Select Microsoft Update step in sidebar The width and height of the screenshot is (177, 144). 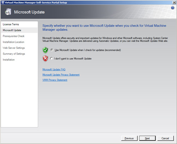[12, 30]
